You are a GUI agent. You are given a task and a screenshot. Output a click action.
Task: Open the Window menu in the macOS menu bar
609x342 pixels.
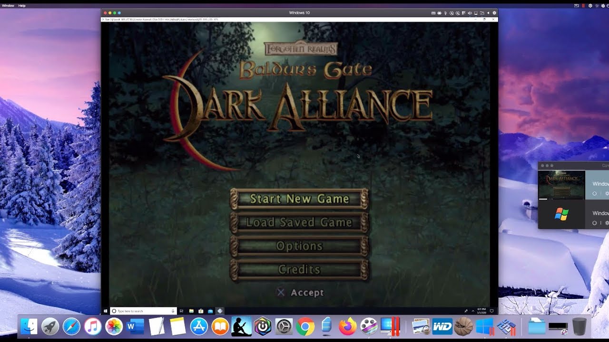coord(8,6)
